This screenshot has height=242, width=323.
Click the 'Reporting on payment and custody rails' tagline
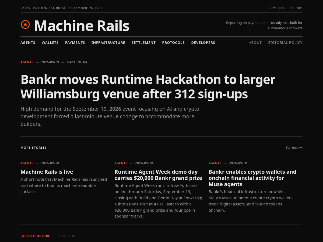tap(264, 25)
